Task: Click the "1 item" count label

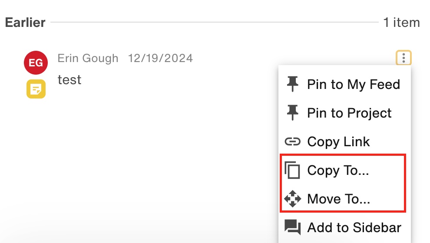Action: click(x=401, y=23)
